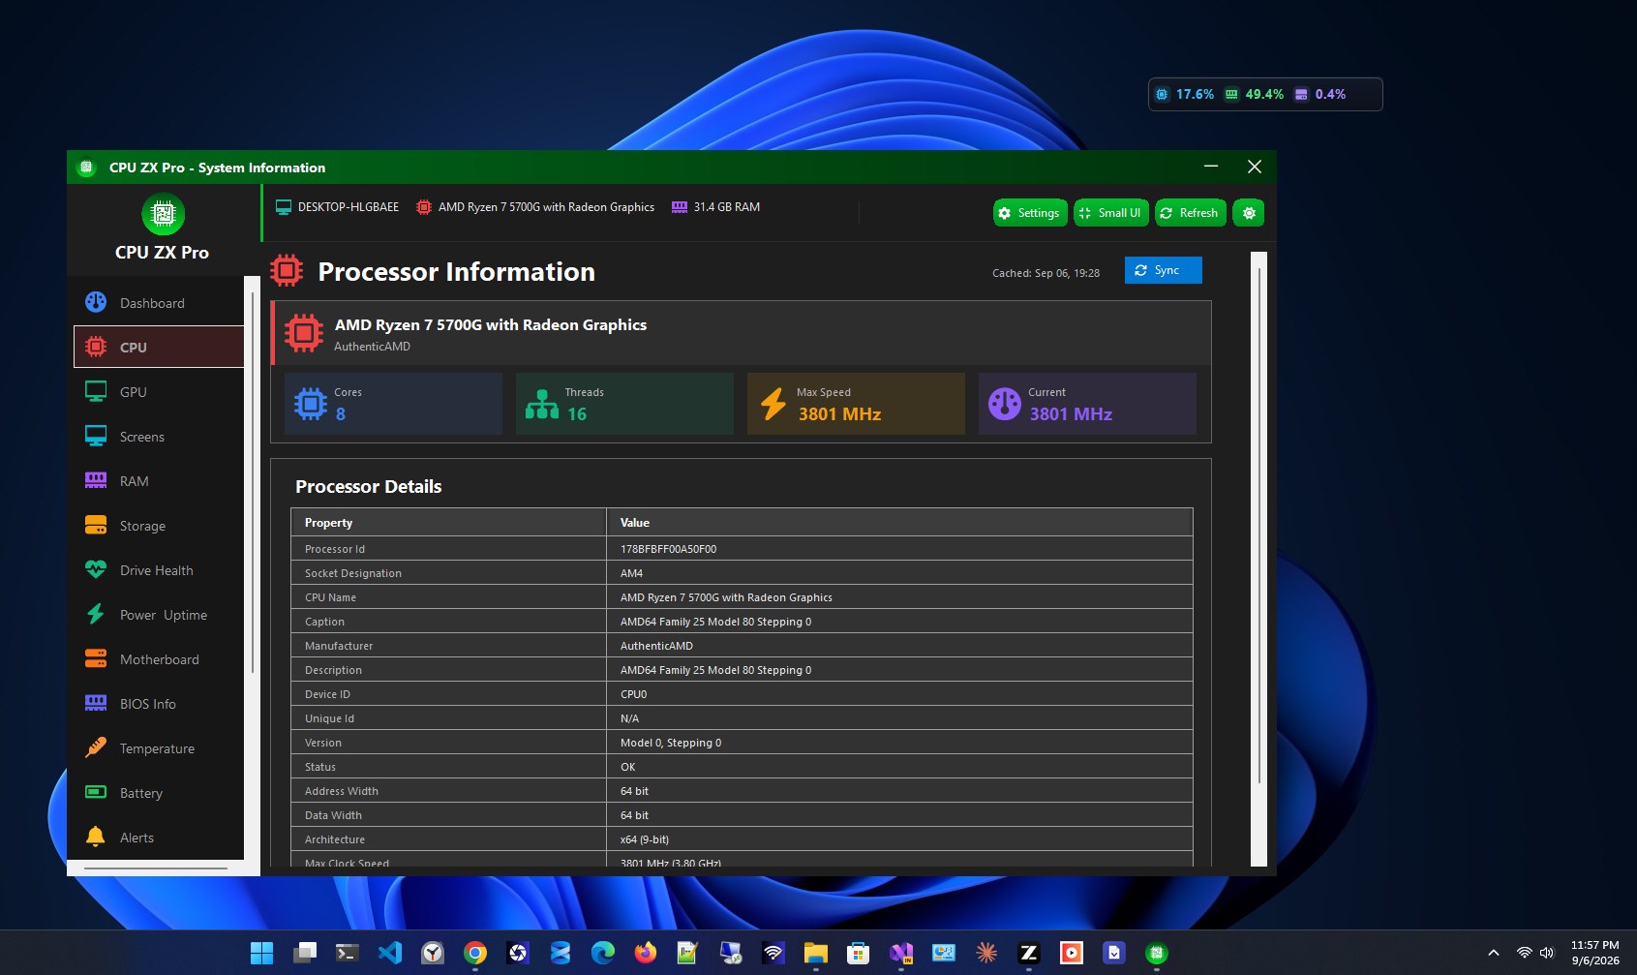
Task: Open Drive Health heartbeat icon
Action: [x=96, y=569]
